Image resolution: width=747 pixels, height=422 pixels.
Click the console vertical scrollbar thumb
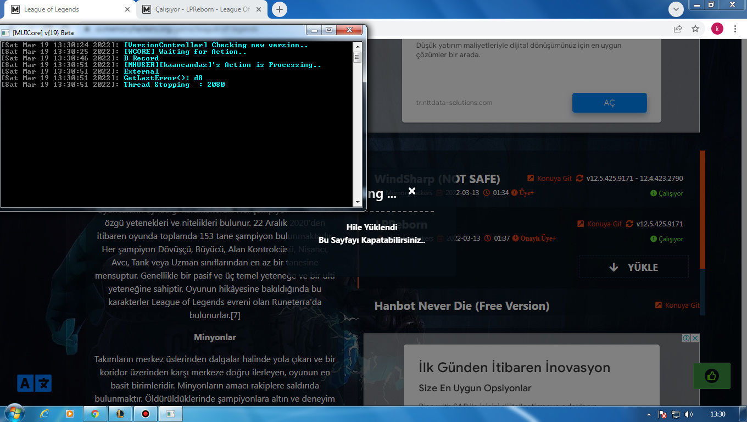(357, 57)
